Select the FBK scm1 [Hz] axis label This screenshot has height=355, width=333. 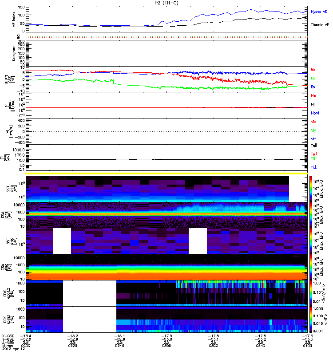[8, 319]
